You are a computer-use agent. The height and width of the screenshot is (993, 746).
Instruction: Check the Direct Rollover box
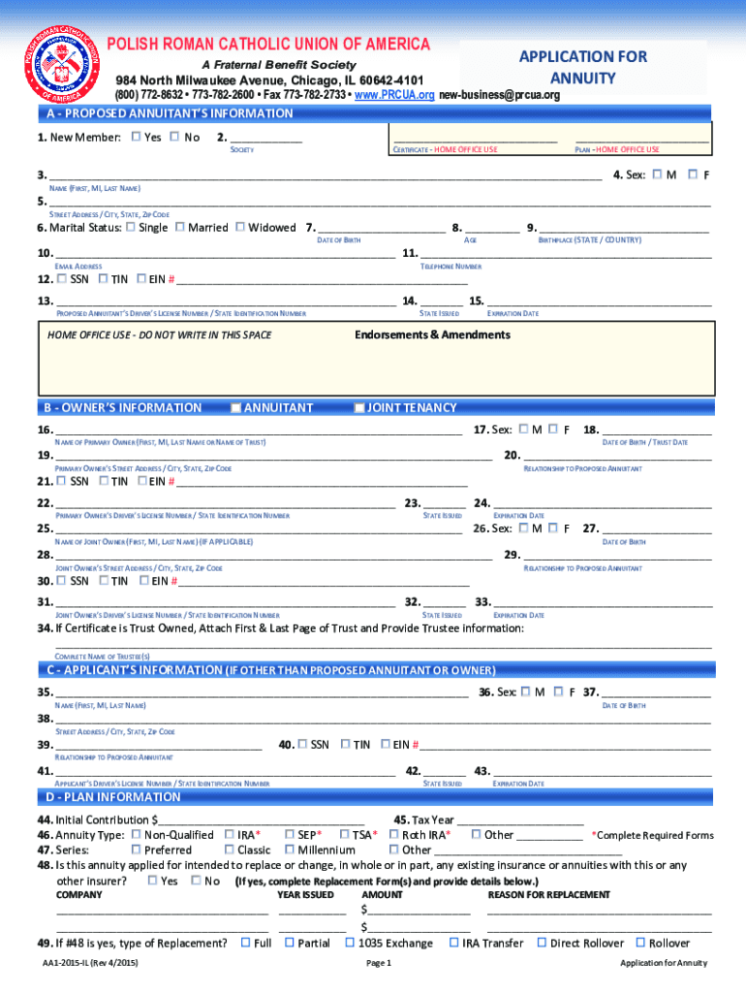pos(542,943)
